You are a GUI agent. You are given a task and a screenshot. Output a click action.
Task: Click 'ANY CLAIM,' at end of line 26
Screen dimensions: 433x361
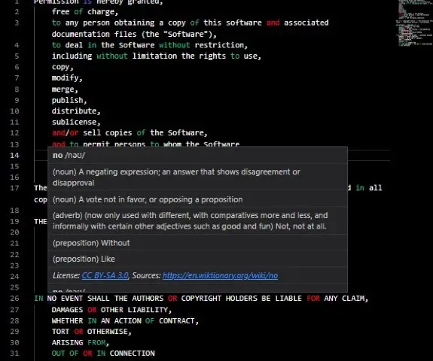coord(346,299)
